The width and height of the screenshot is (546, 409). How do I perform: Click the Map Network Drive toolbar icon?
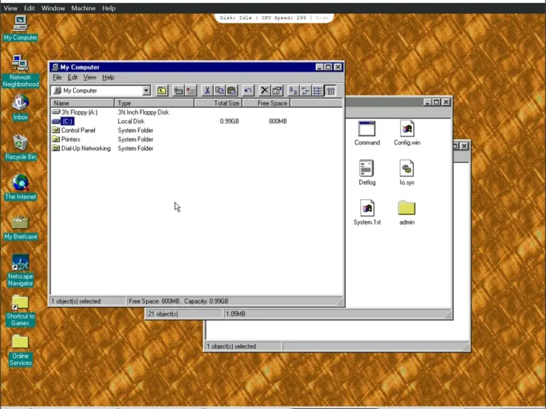coord(179,91)
